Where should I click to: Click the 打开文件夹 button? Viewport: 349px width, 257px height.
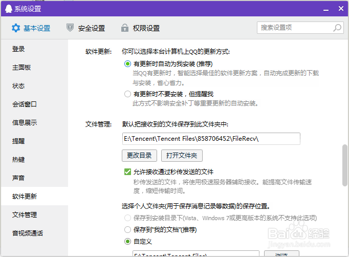182,156
